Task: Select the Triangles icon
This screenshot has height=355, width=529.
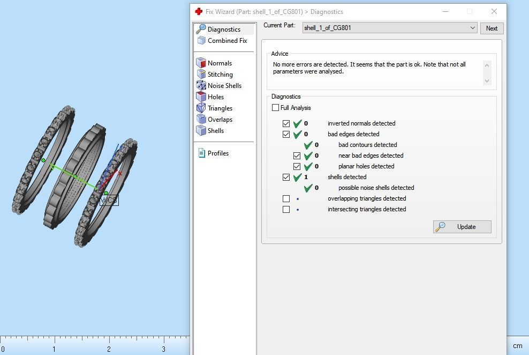Action: (x=201, y=108)
